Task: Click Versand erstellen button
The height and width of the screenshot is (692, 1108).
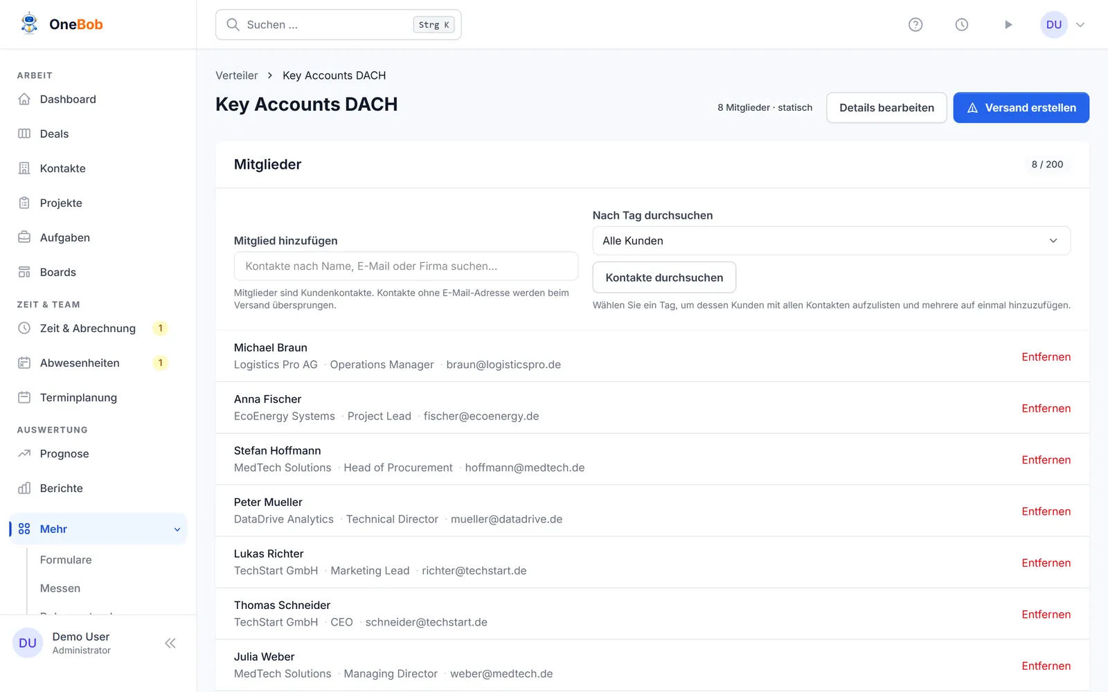Action: point(1021,108)
